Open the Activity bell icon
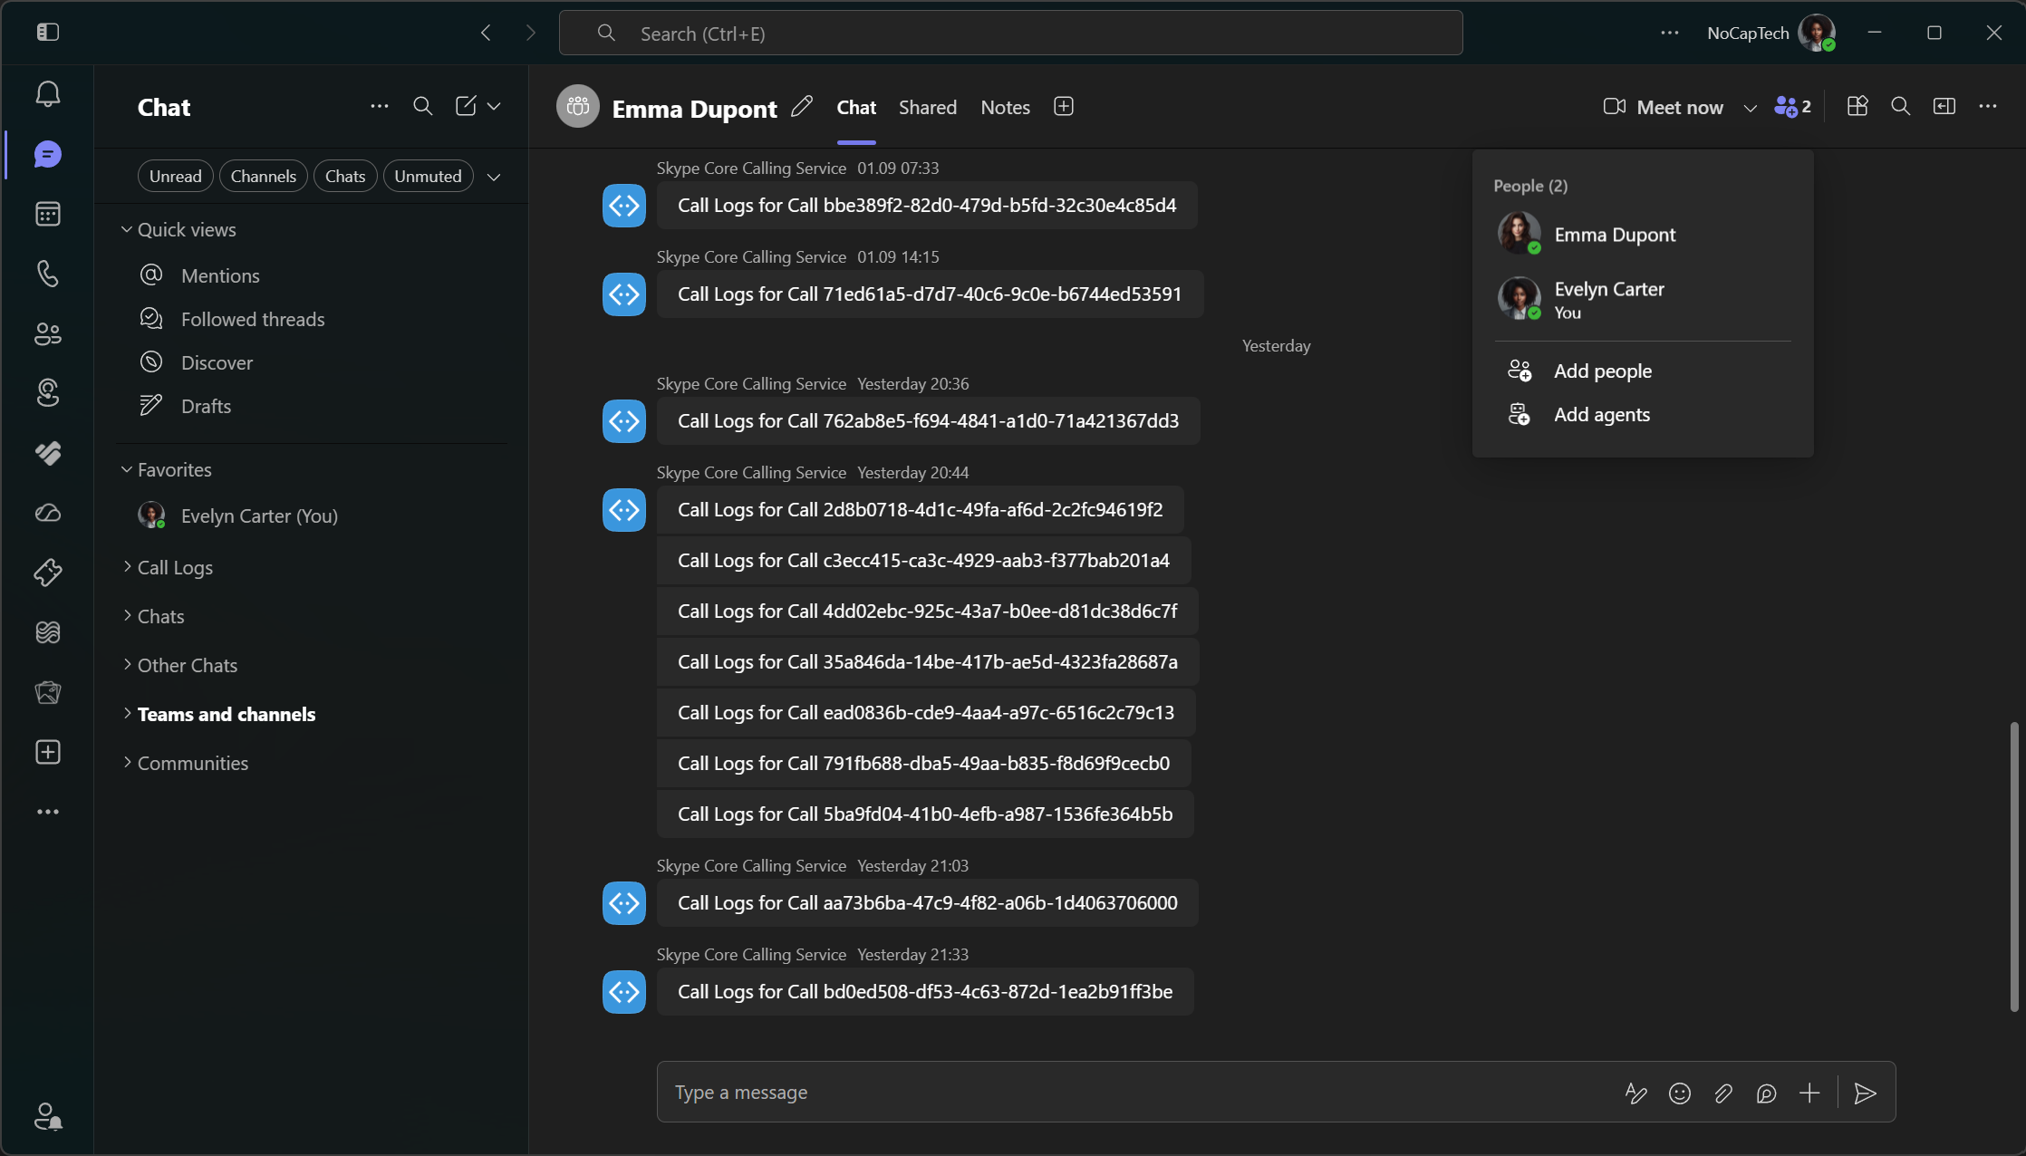 [x=48, y=94]
